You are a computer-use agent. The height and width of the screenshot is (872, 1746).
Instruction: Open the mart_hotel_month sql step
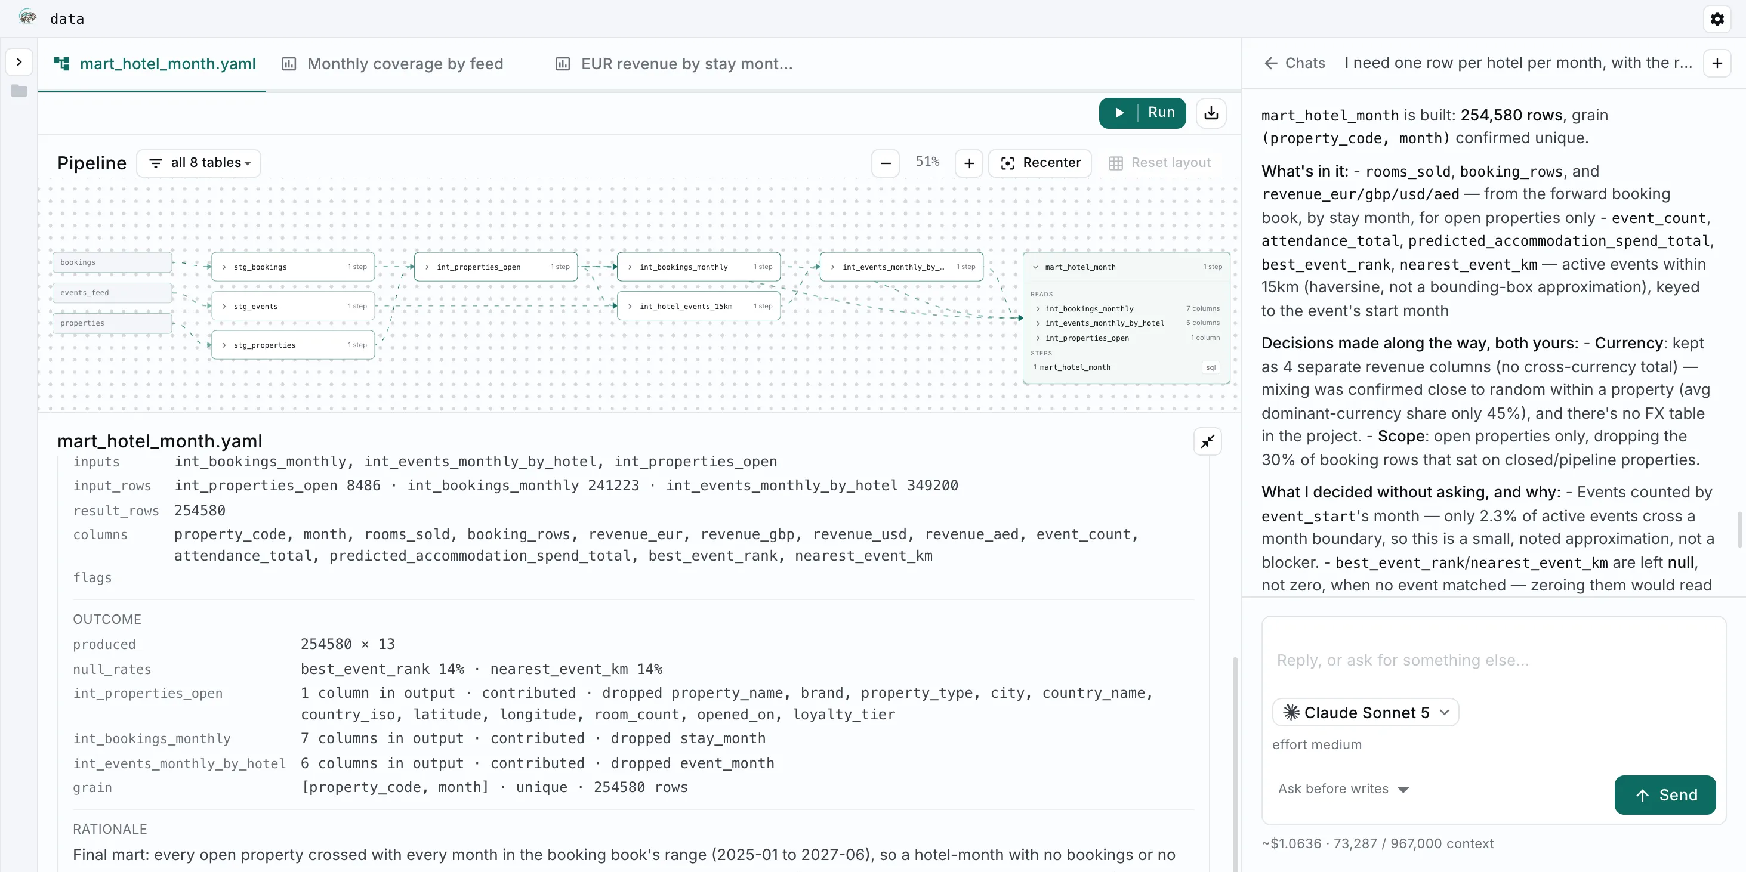click(x=1126, y=367)
